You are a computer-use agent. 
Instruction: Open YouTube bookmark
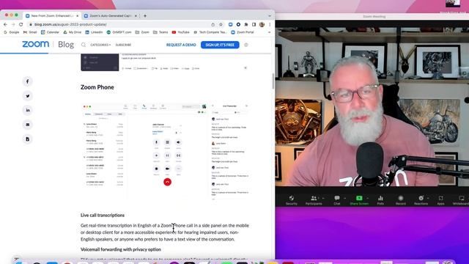click(x=181, y=32)
